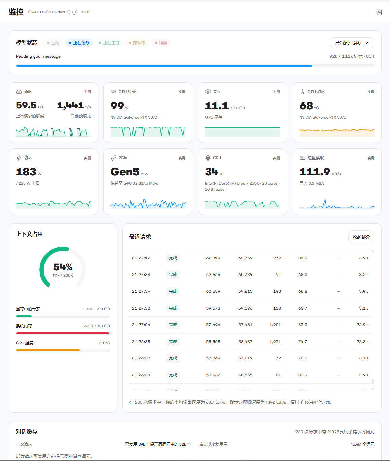Click the link icon on PCIe card

point(114,158)
